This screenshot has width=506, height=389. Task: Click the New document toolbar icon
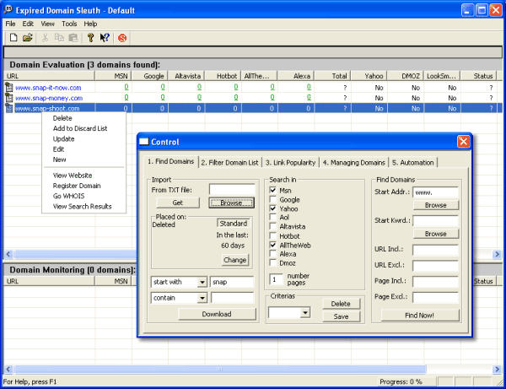(13, 38)
